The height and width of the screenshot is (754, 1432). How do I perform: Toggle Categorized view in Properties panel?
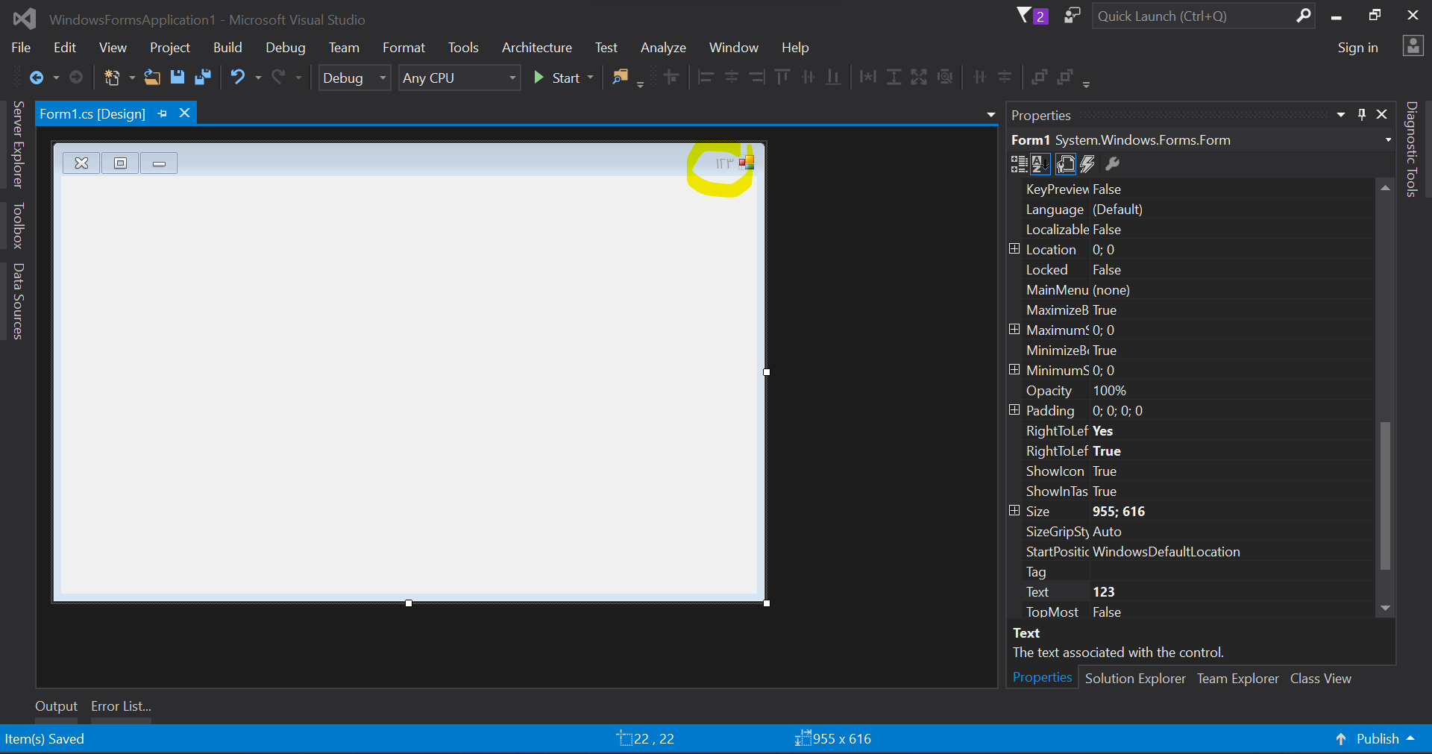pos(1019,164)
